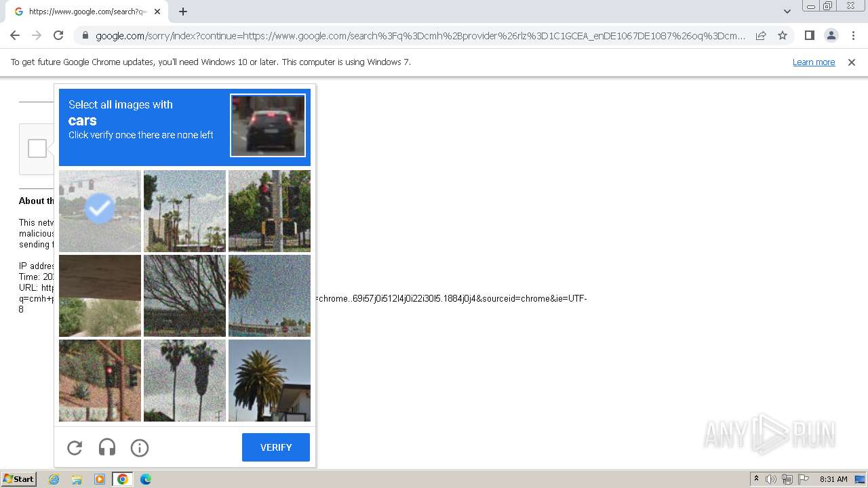Open the Chrome profile menu

coord(831,35)
